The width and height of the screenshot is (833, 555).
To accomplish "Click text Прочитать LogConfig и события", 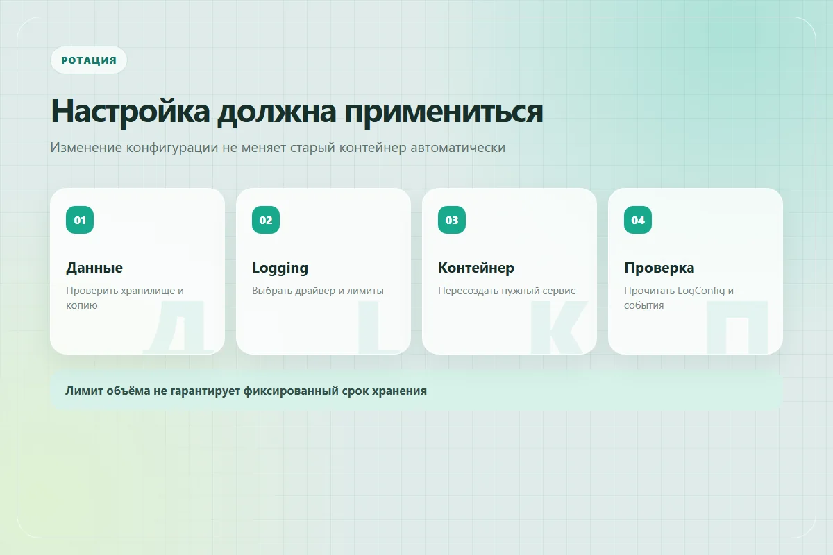I will click(x=679, y=298).
